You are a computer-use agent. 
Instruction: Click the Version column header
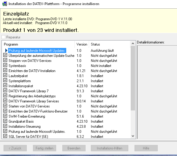click(x=82, y=44)
